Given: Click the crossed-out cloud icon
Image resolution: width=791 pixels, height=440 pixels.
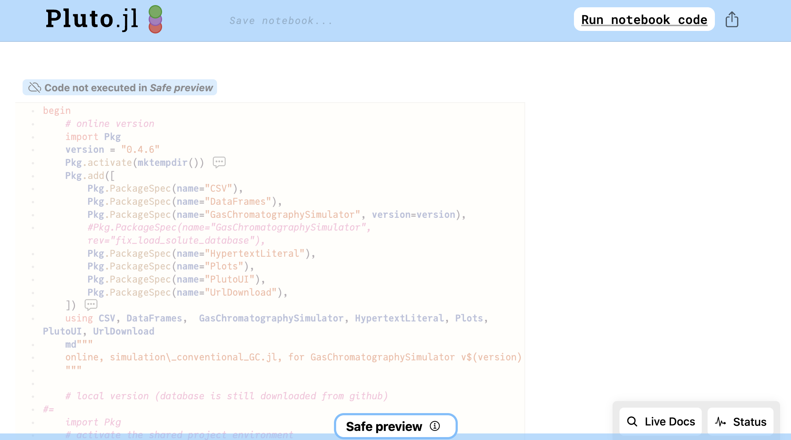Looking at the screenshot, I should click(x=35, y=88).
